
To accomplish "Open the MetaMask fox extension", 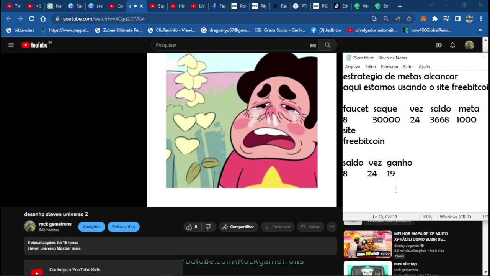I will (423, 19).
